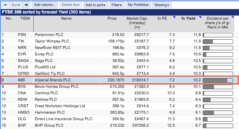Click blue corner marker on Dividend header

pyautogui.click(x=233, y=17)
